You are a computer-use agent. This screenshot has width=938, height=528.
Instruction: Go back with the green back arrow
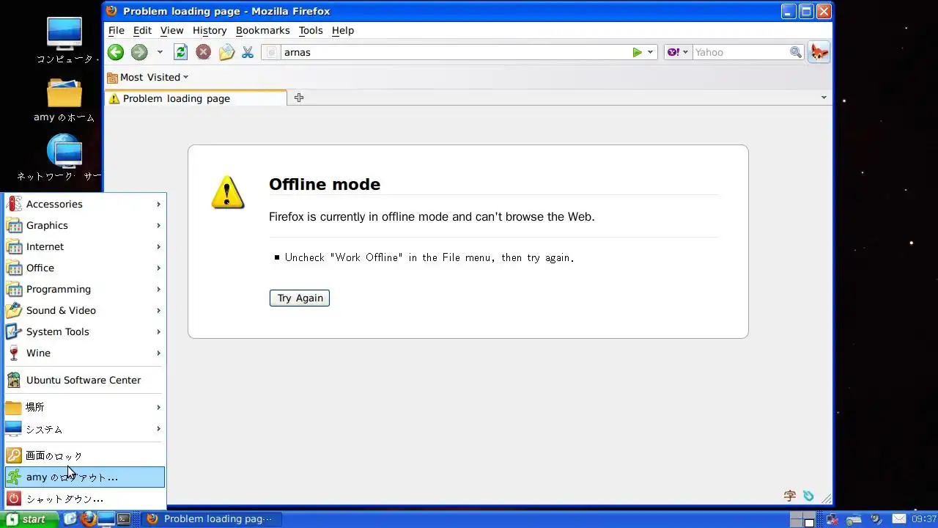(x=115, y=52)
